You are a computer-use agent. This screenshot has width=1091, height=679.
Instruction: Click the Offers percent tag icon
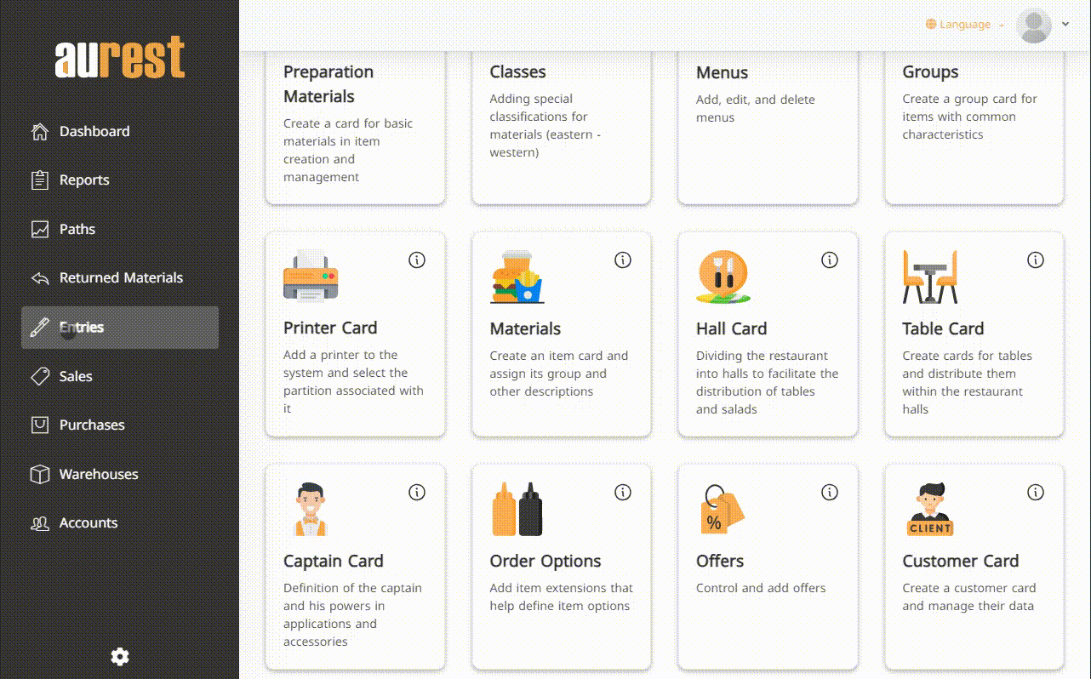[722, 509]
